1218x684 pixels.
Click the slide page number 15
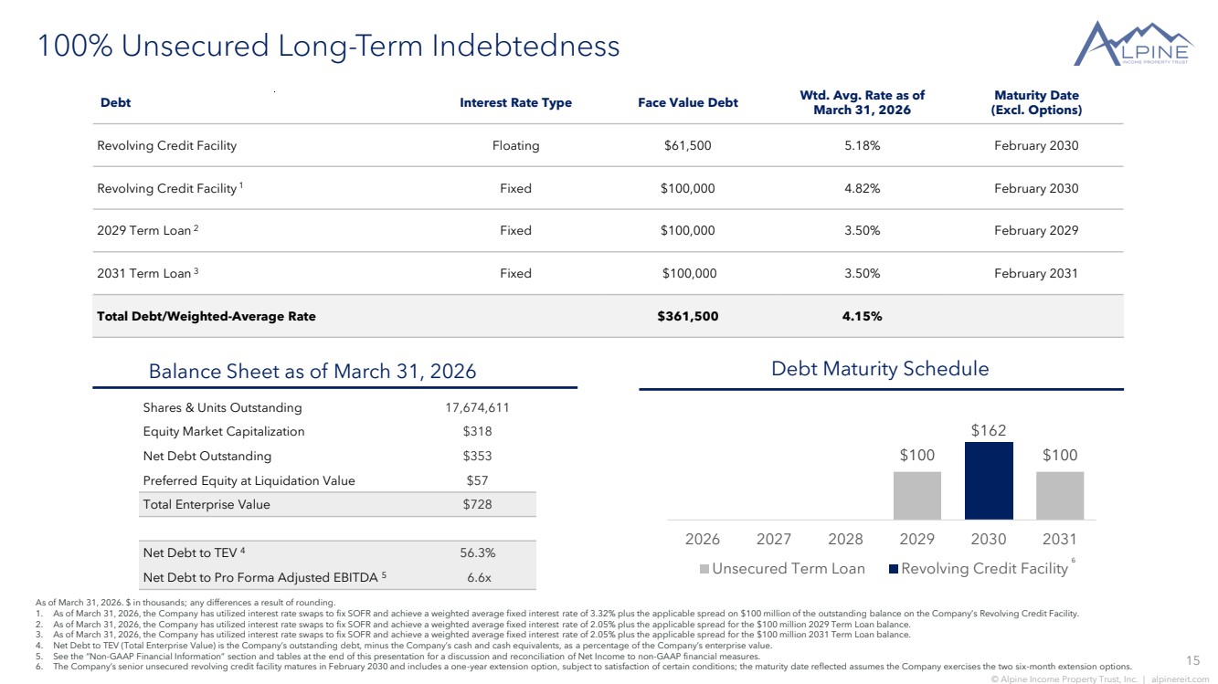tap(1192, 660)
